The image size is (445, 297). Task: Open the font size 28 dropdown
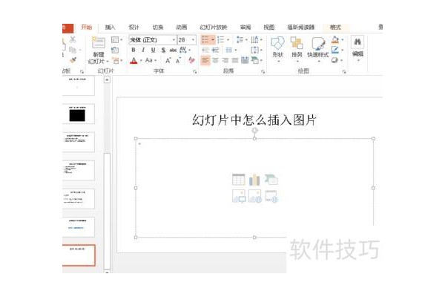point(194,40)
